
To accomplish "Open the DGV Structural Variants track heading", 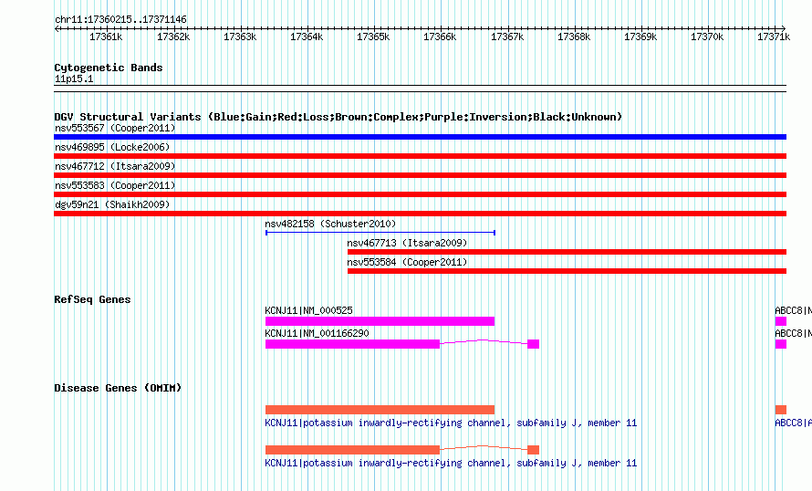I will [x=338, y=117].
